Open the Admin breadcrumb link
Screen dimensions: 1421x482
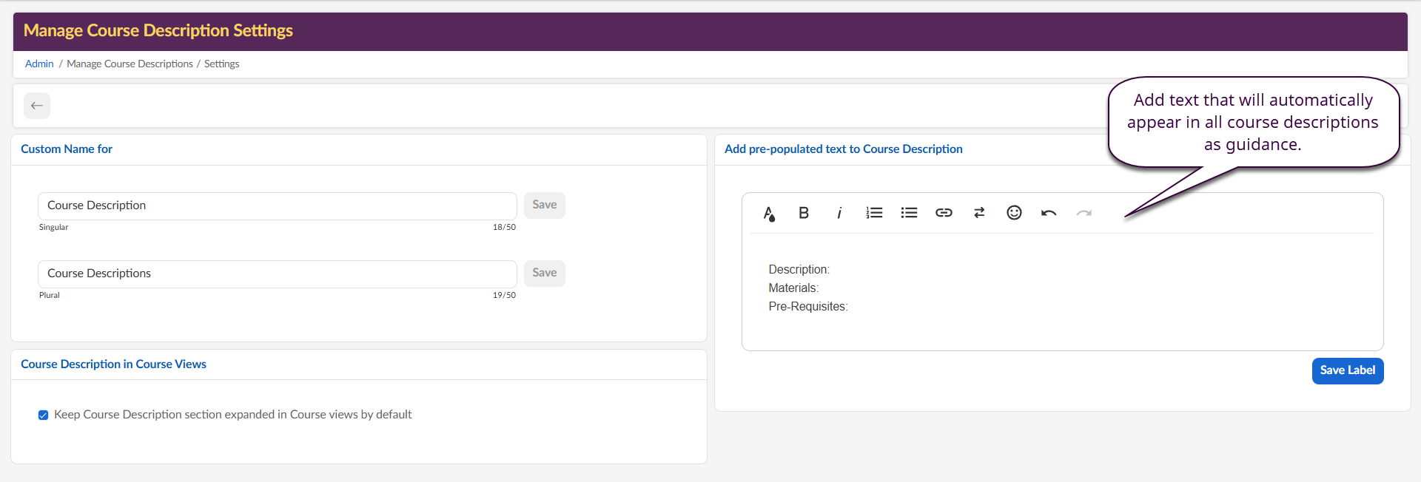pos(39,64)
